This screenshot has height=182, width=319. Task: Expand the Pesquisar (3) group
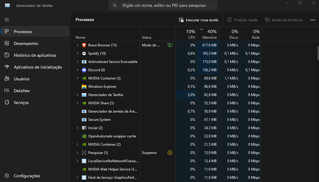pos(77,153)
